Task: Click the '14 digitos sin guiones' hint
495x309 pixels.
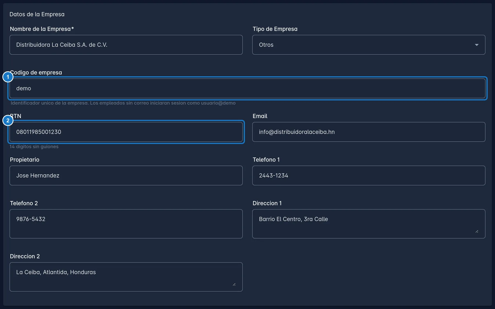Action: pos(34,146)
